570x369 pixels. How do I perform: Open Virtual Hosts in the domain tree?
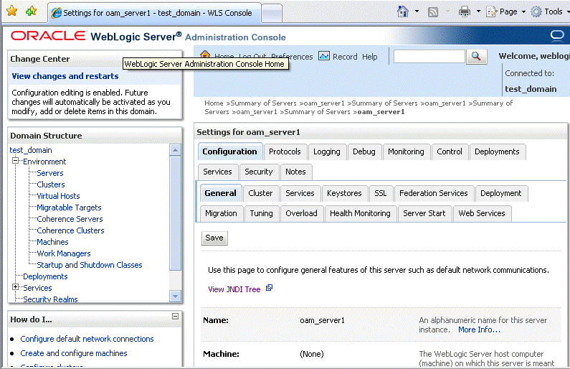pos(58,196)
